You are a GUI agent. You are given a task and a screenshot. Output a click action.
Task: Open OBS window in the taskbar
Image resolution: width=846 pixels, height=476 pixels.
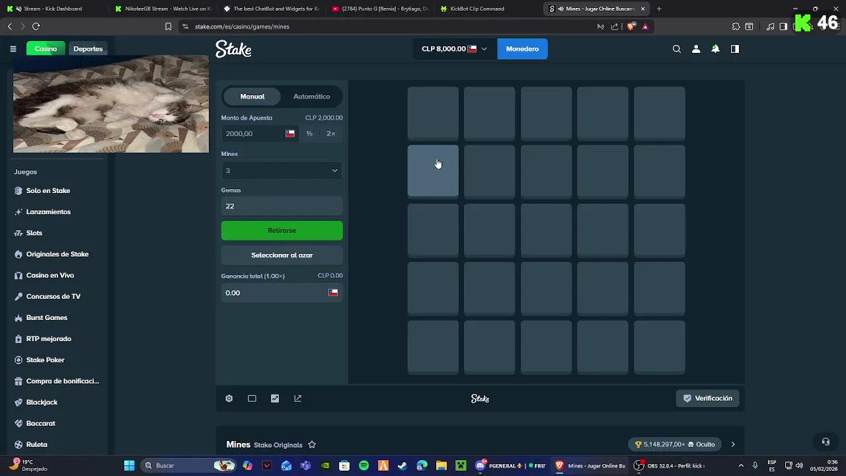[x=670, y=465]
